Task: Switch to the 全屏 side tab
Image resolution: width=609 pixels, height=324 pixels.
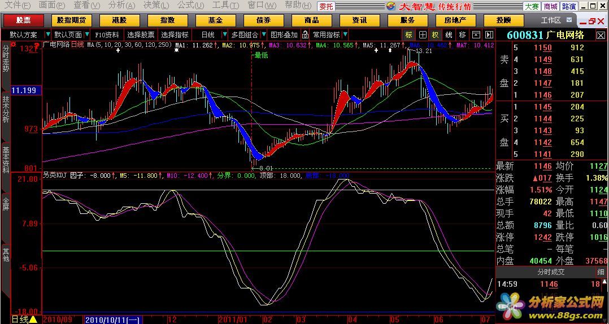Action: (6, 203)
